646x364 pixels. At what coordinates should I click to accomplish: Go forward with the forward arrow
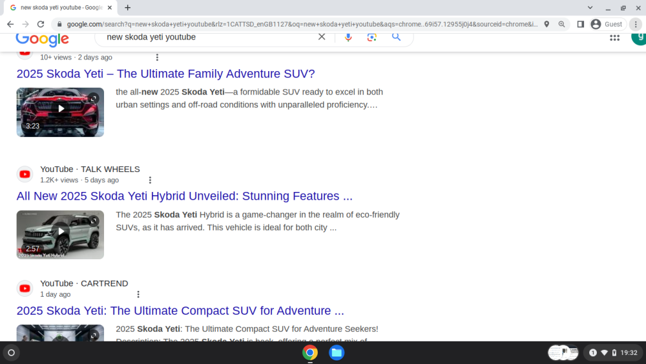click(x=26, y=25)
